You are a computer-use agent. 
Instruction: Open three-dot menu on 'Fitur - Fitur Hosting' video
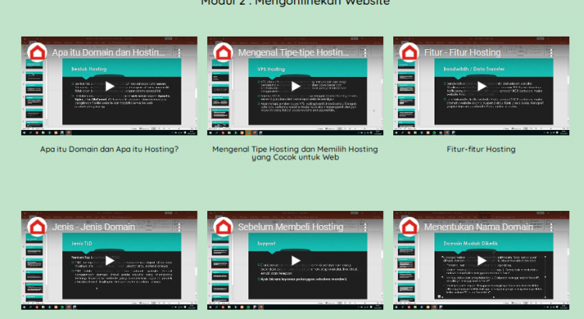click(551, 53)
